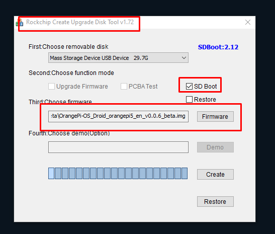Click the firmware path input field
The width and height of the screenshot is (275, 234).
(x=118, y=116)
